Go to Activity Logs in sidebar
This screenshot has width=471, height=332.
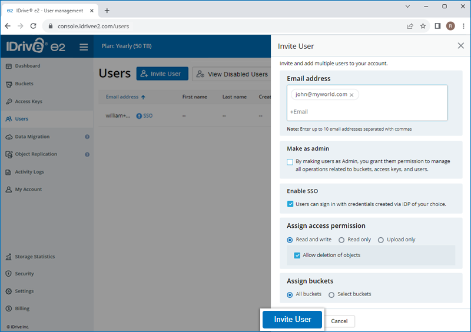click(x=29, y=172)
